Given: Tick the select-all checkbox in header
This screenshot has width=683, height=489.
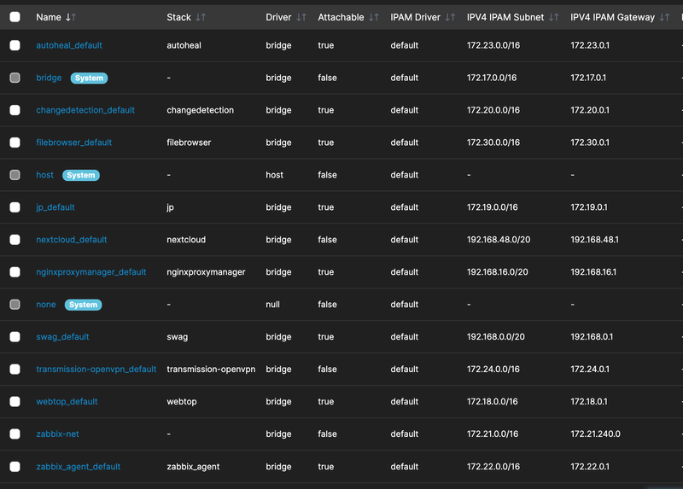Looking at the screenshot, I should [15, 17].
